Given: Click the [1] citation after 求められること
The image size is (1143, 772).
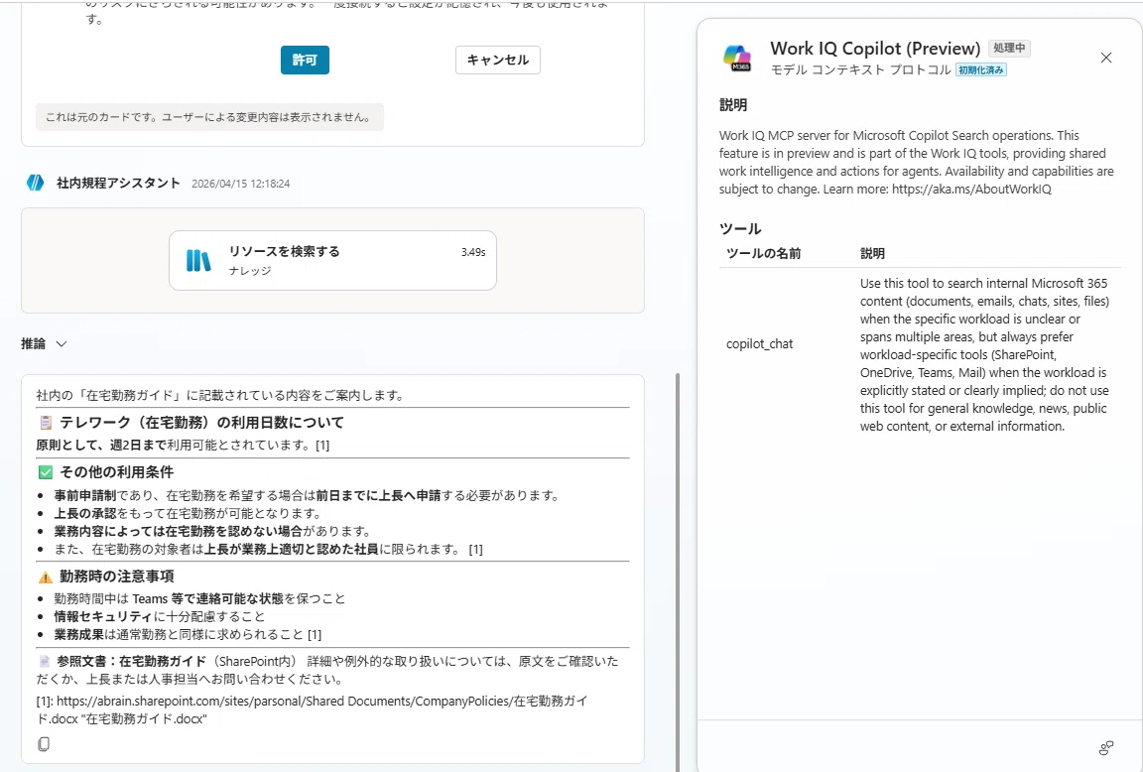Looking at the screenshot, I should click(315, 635).
